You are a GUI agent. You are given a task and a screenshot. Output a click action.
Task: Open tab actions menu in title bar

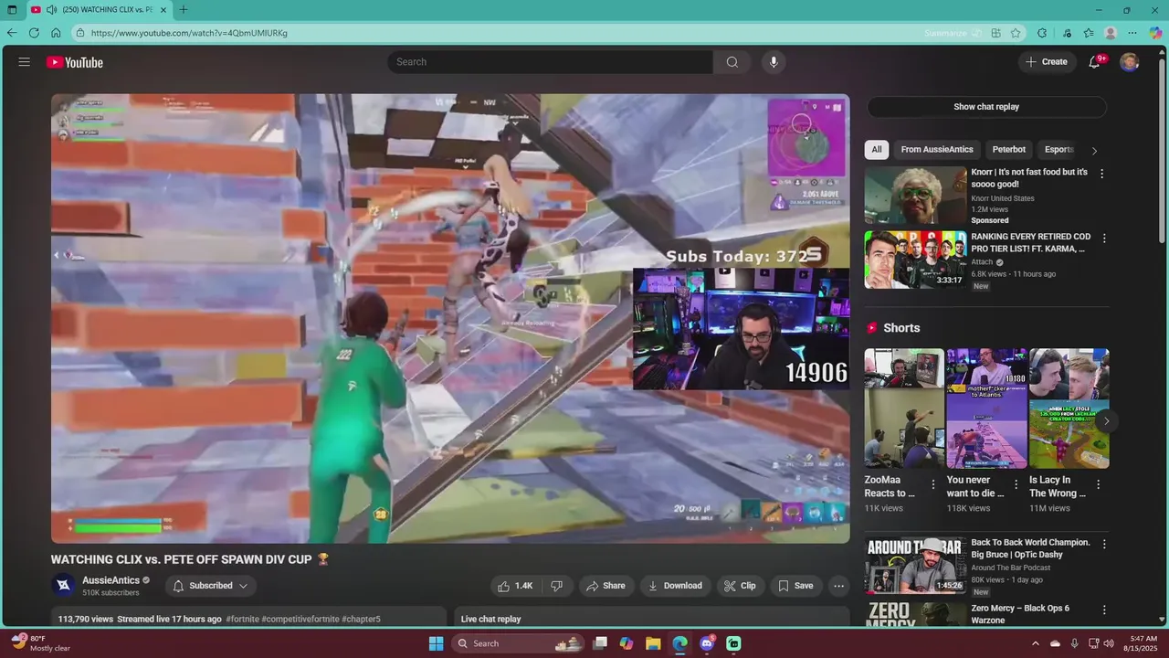(x=12, y=10)
